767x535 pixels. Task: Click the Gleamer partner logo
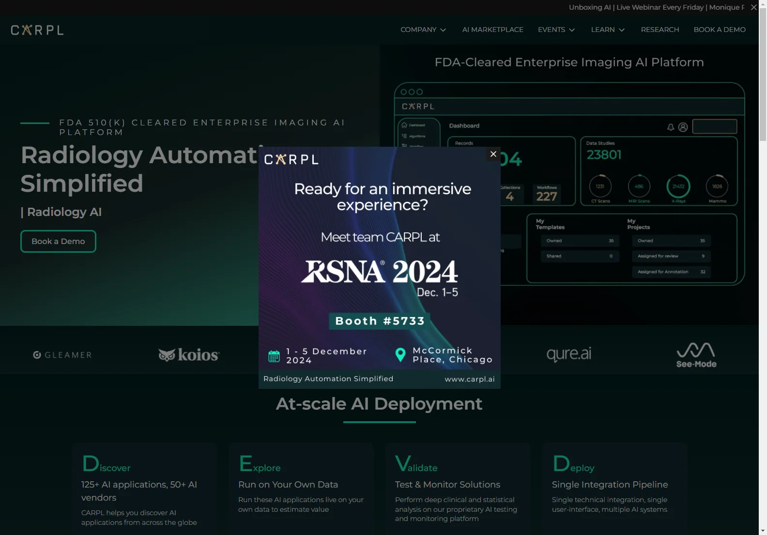[62, 355]
